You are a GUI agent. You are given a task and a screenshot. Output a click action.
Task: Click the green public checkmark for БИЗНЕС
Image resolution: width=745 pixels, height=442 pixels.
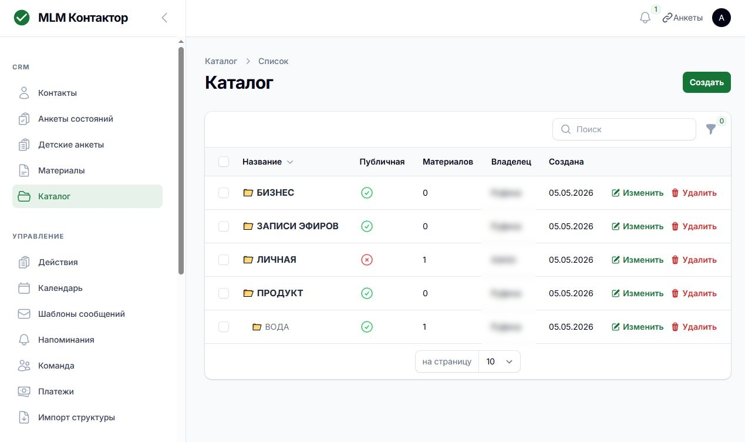tap(367, 193)
